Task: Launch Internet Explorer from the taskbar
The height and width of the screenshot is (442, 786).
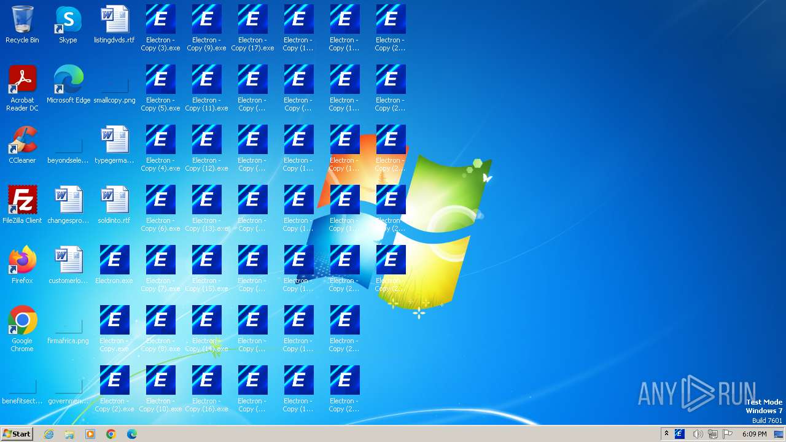Action: click(x=49, y=434)
